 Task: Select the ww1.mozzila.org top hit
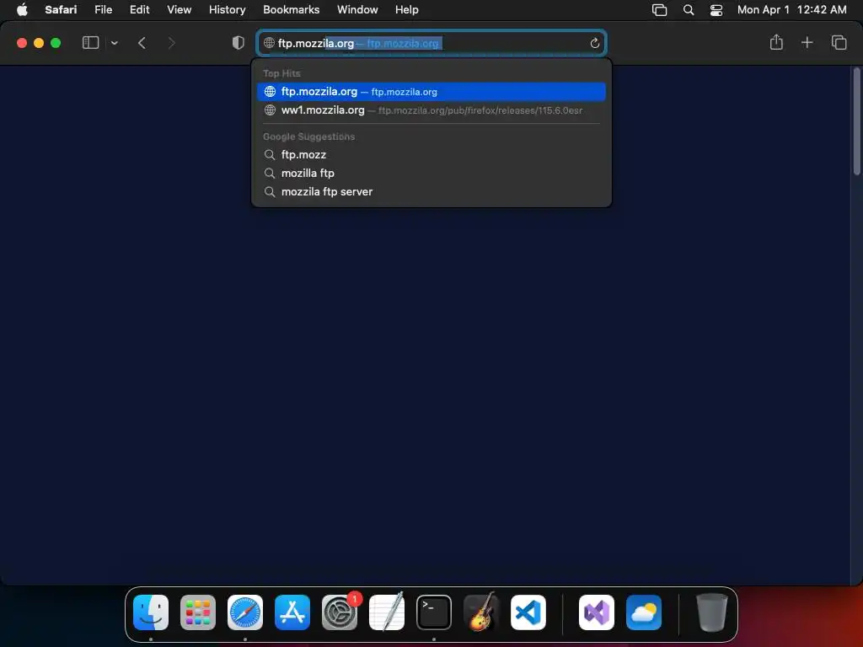[431, 110]
